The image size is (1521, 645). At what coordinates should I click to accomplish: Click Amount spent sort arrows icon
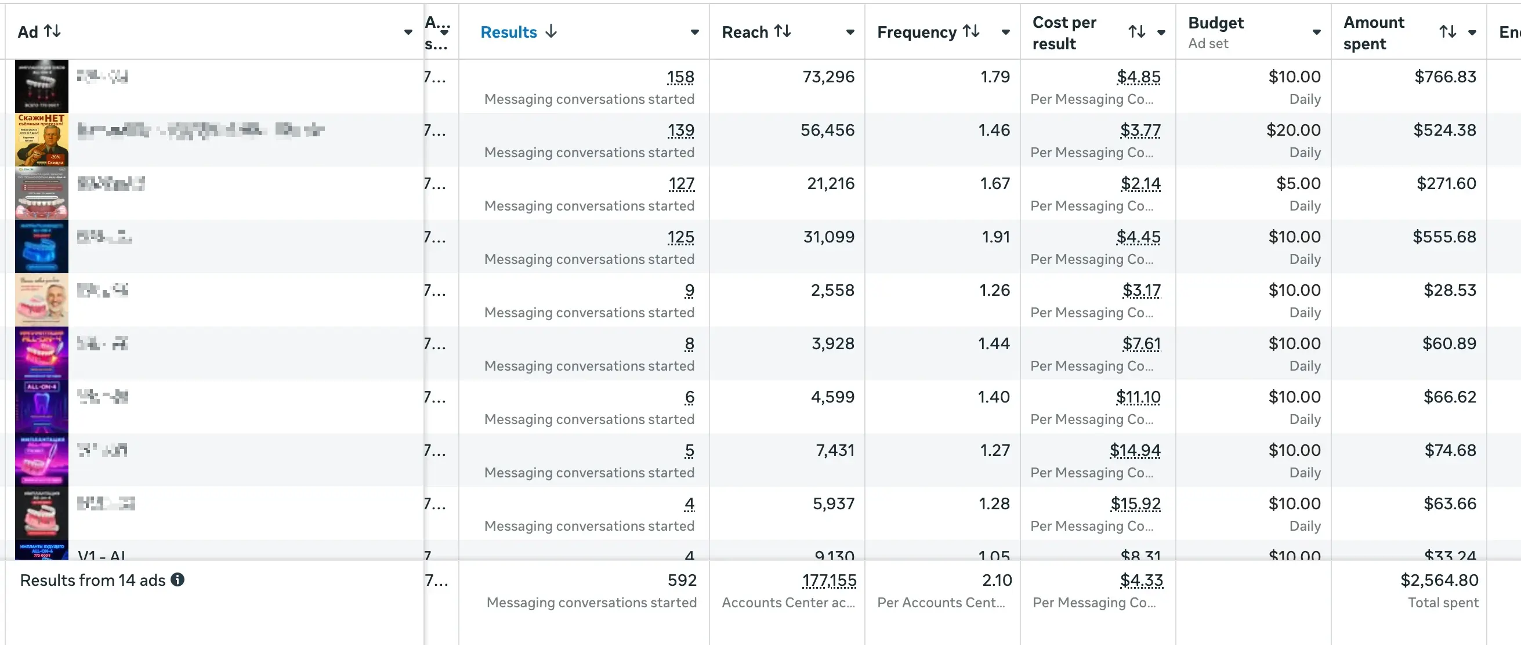[x=1447, y=32]
